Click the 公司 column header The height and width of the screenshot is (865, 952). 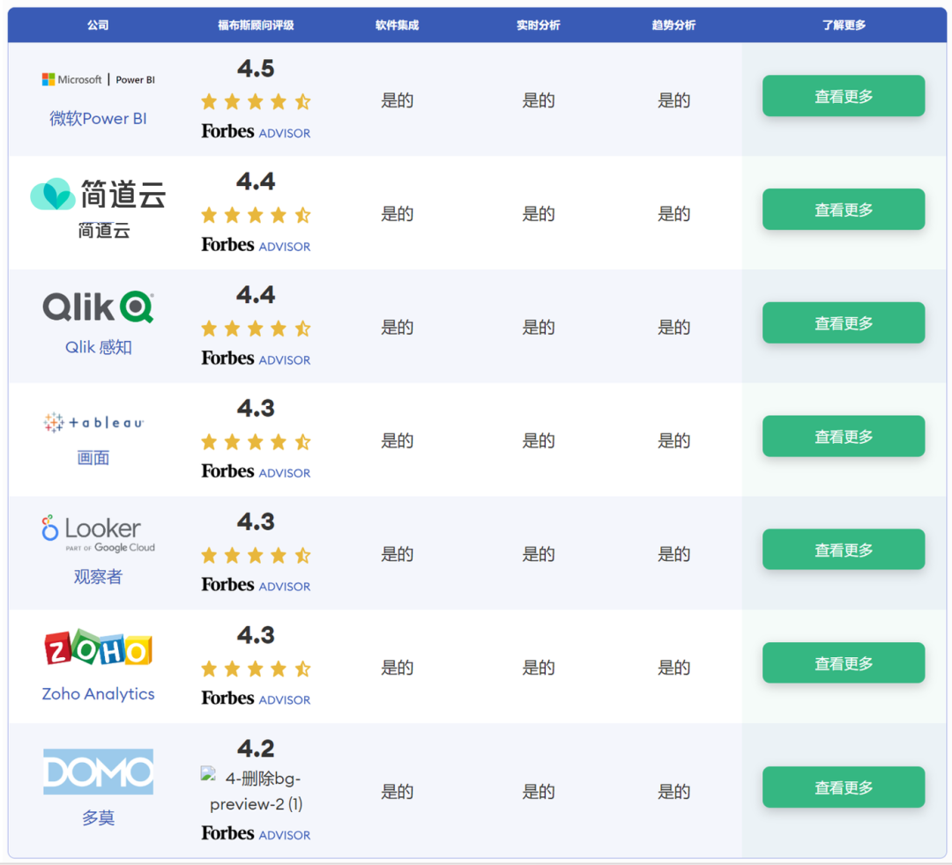[99, 25]
